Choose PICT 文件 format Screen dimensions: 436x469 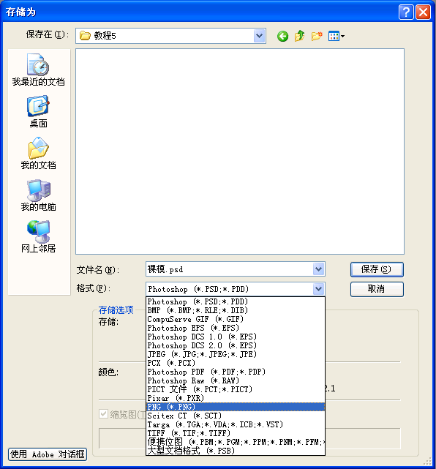pos(236,389)
